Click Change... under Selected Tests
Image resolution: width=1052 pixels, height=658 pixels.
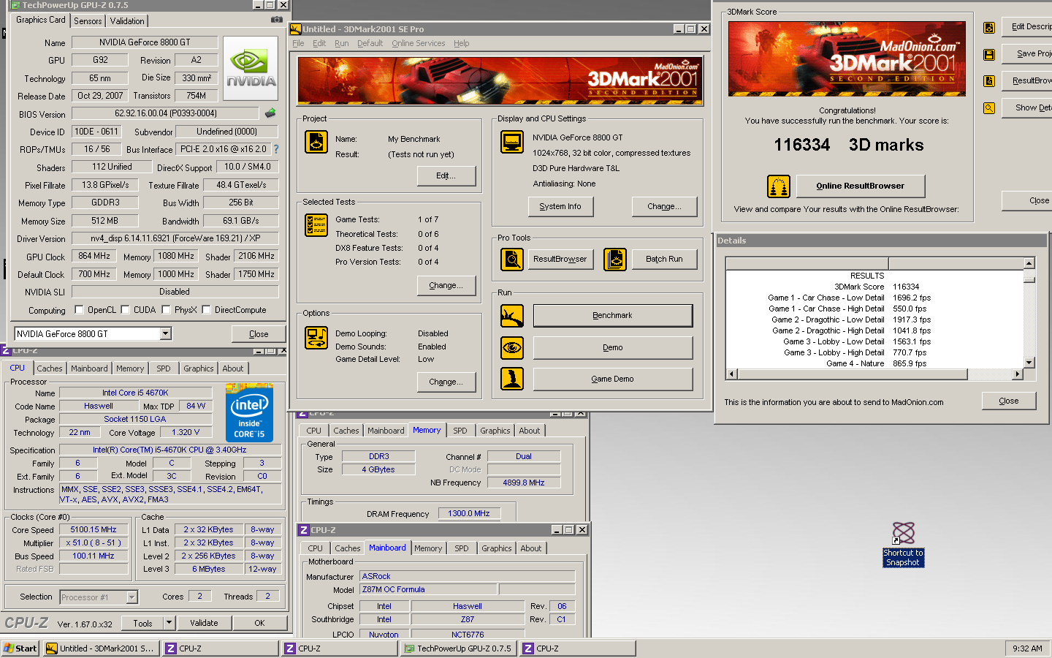point(446,285)
